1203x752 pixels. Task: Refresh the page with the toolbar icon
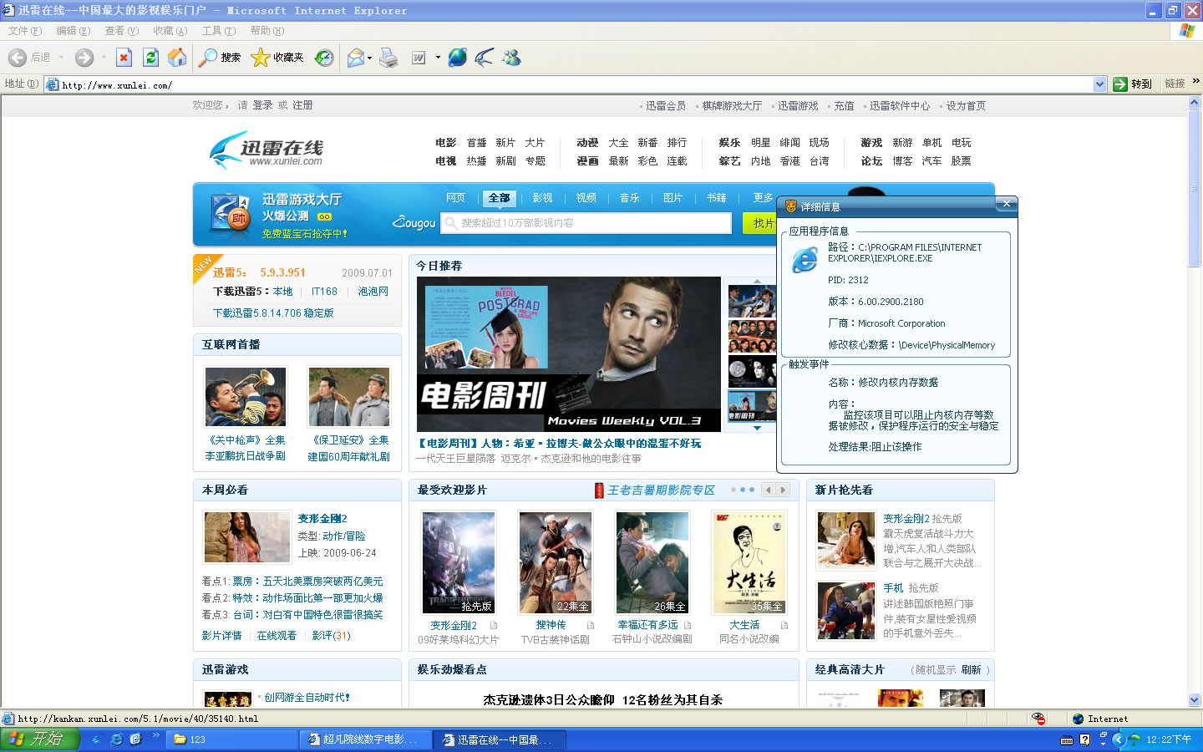pos(150,57)
